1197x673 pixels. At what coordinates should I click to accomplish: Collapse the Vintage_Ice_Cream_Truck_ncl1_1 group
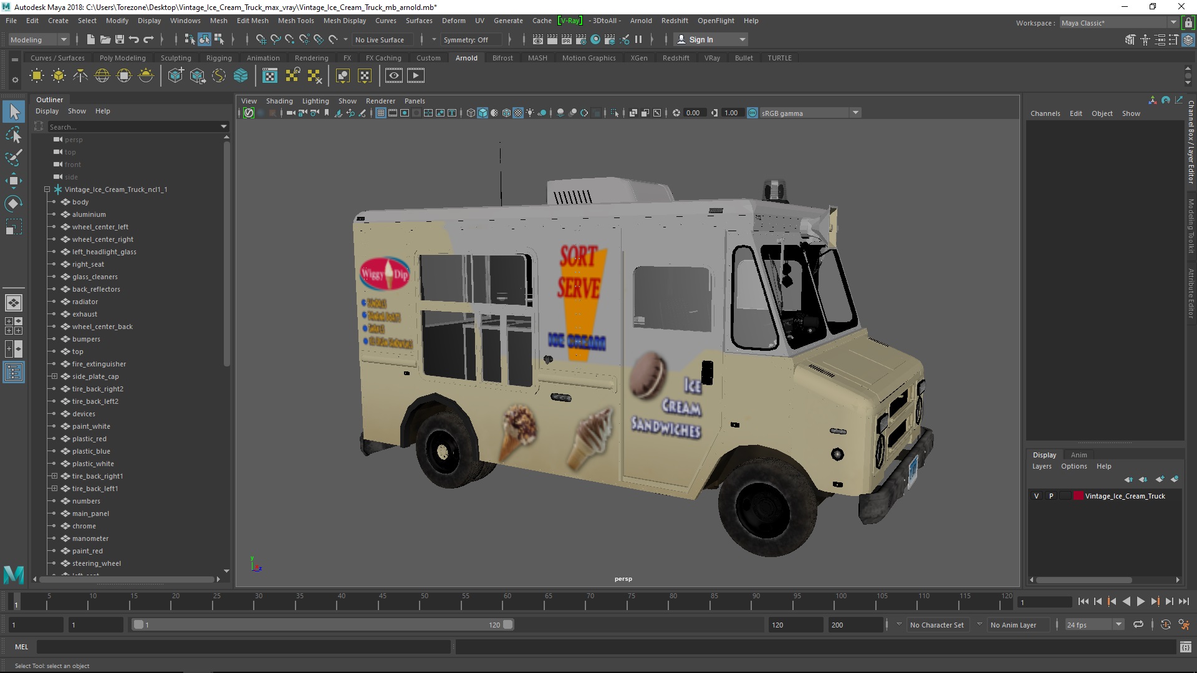[47, 189]
